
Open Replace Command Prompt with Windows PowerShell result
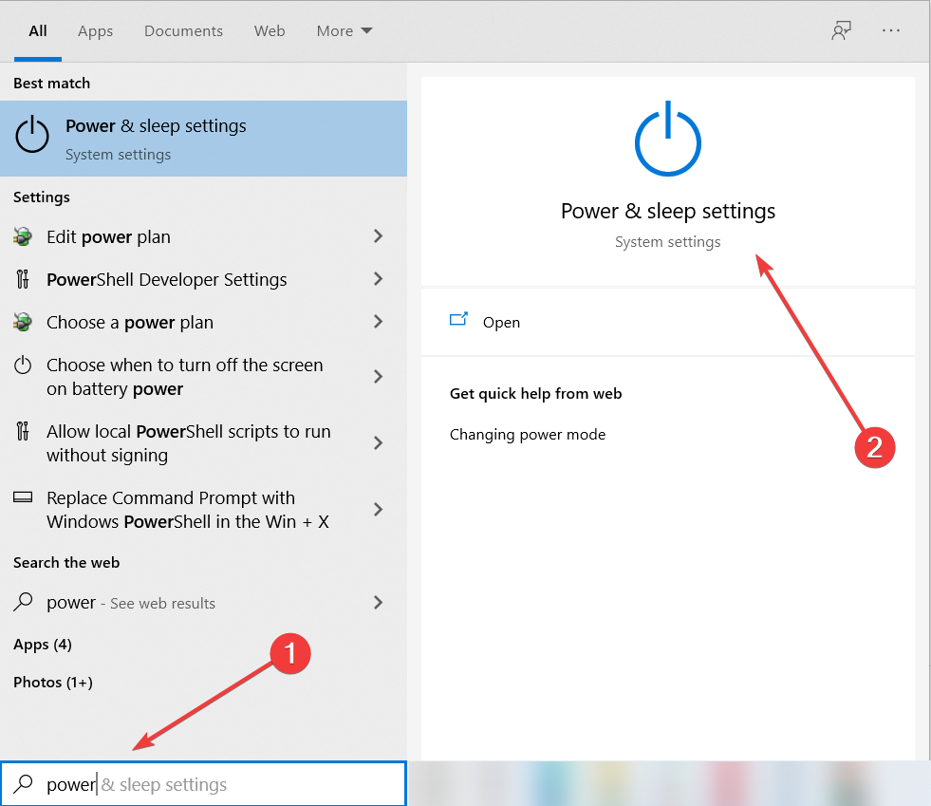(x=204, y=510)
